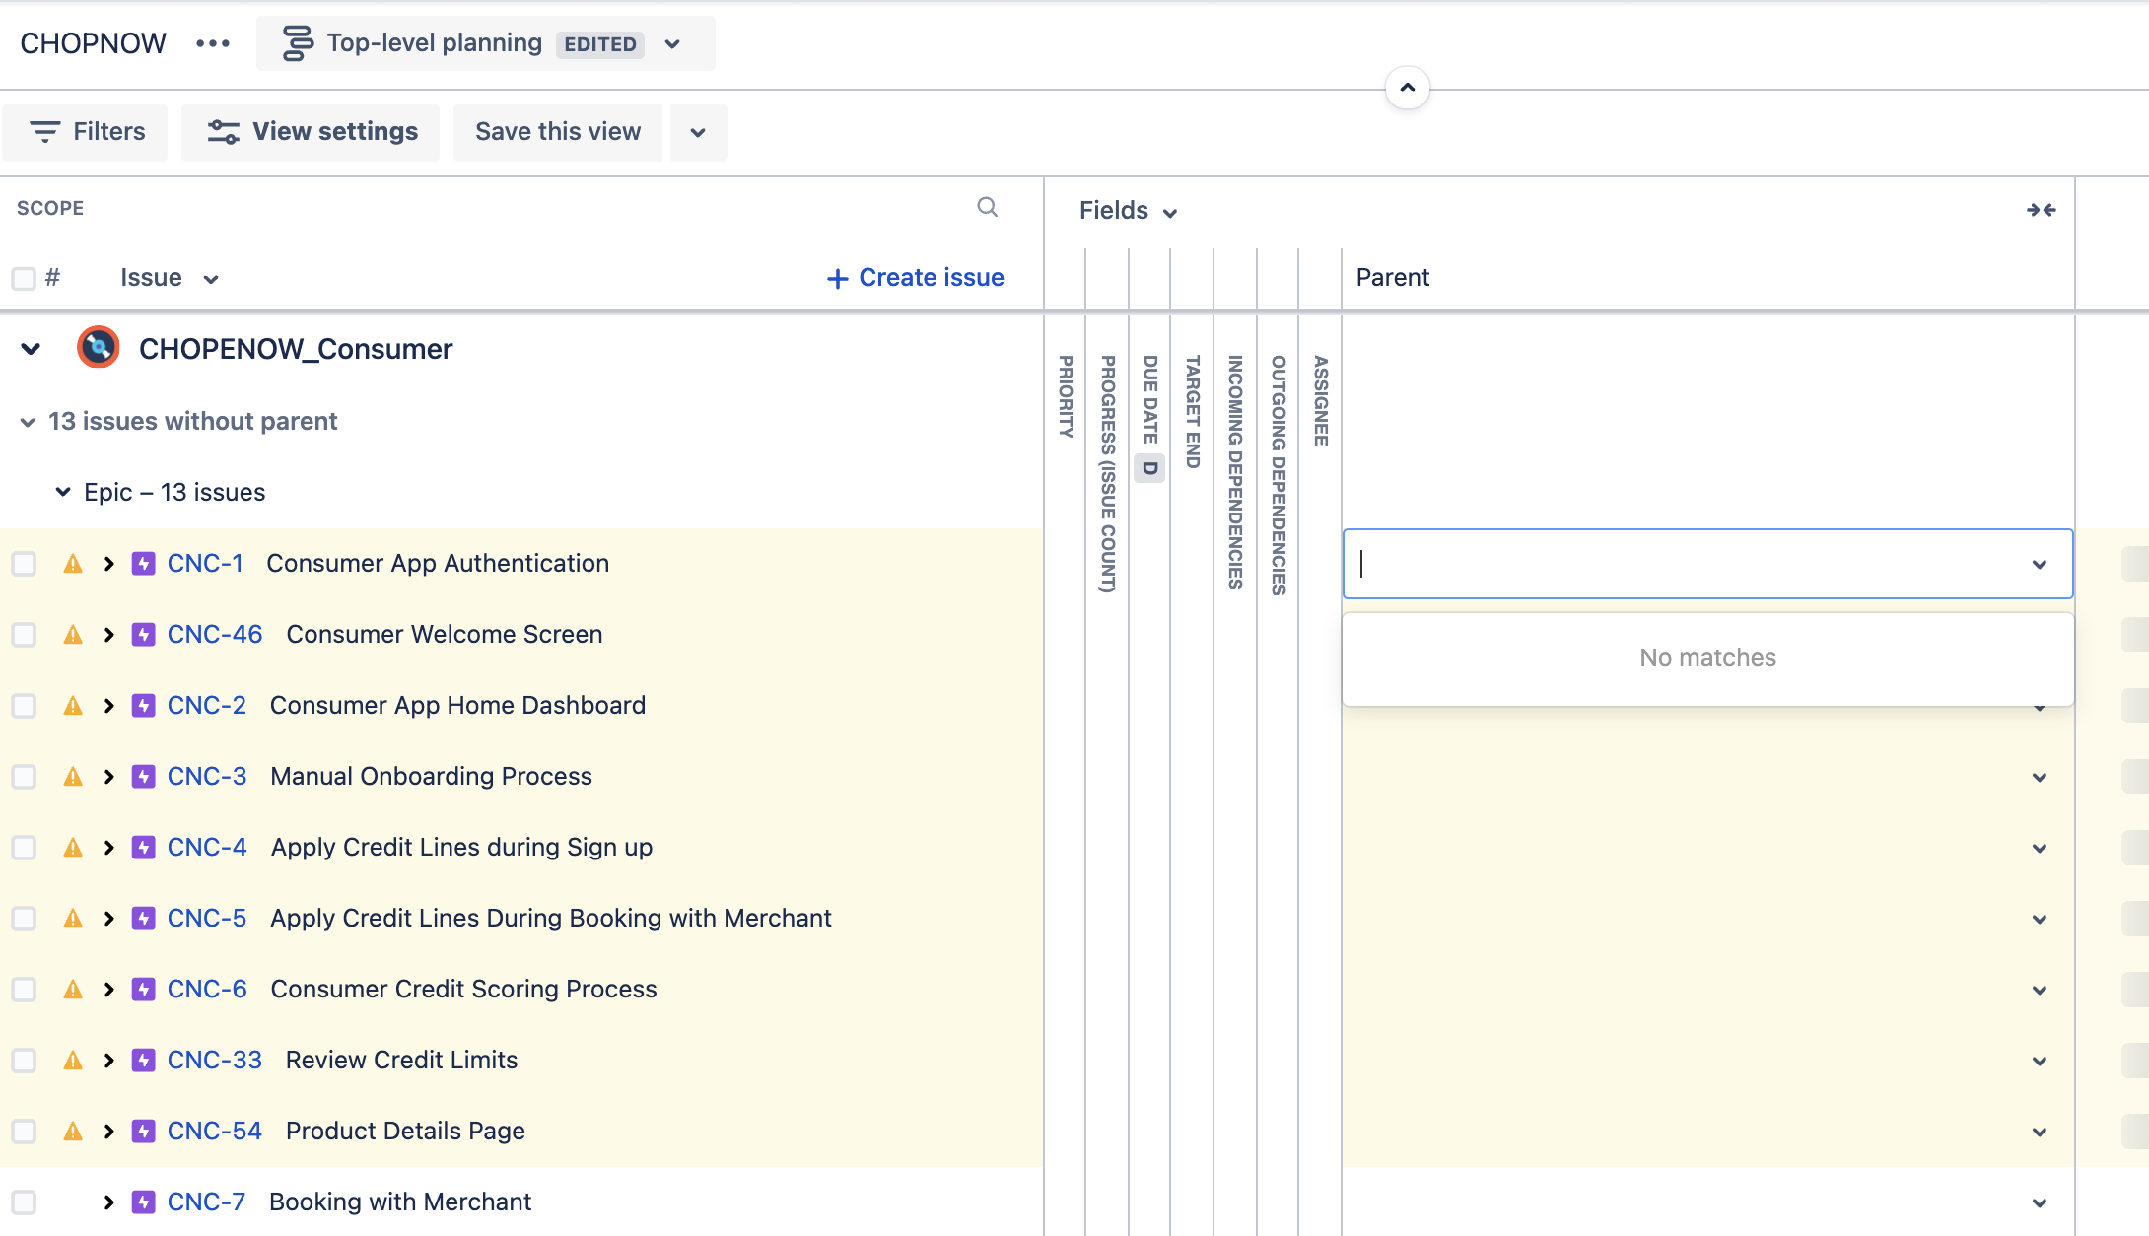This screenshot has height=1236, width=2149.
Task: Check the select-all checkbox in the header row
Action: (x=23, y=277)
